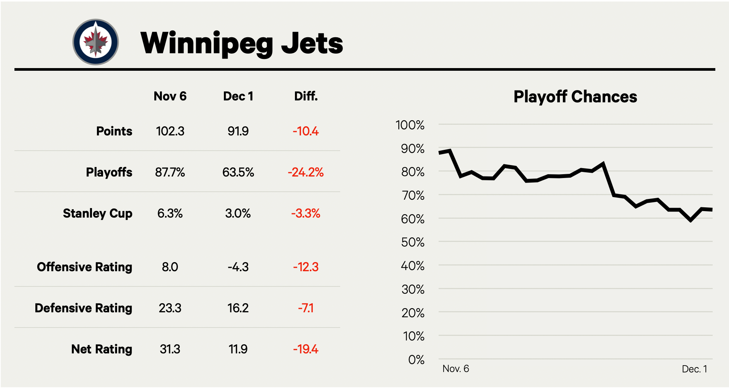Click the Diff. column header
Image resolution: width=729 pixels, height=388 pixels.
pos(306,96)
